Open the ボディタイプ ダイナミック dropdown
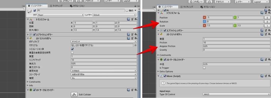Screen dimensions: 271x98 (x=104, y=42)
